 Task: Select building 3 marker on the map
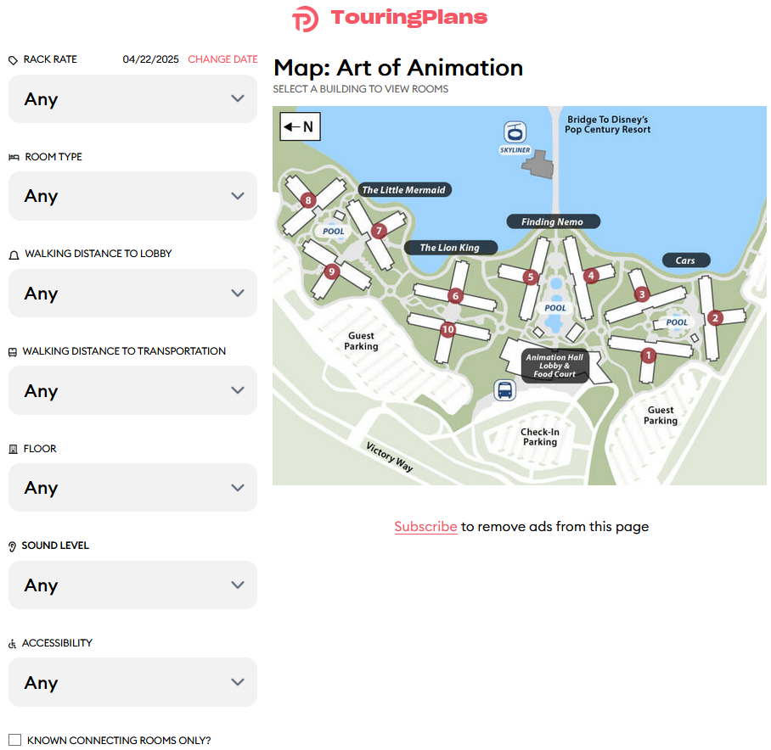tap(642, 294)
